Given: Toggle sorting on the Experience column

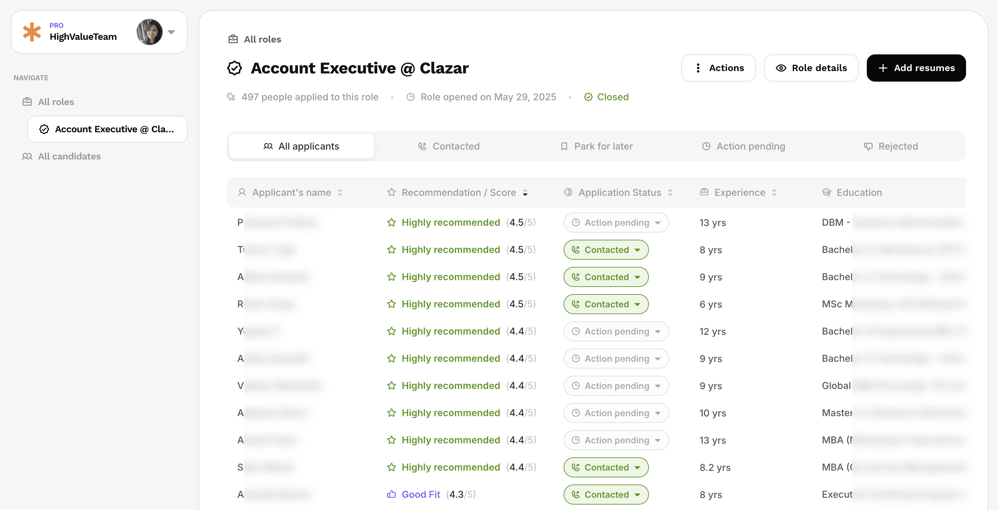Looking at the screenshot, I should [774, 192].
